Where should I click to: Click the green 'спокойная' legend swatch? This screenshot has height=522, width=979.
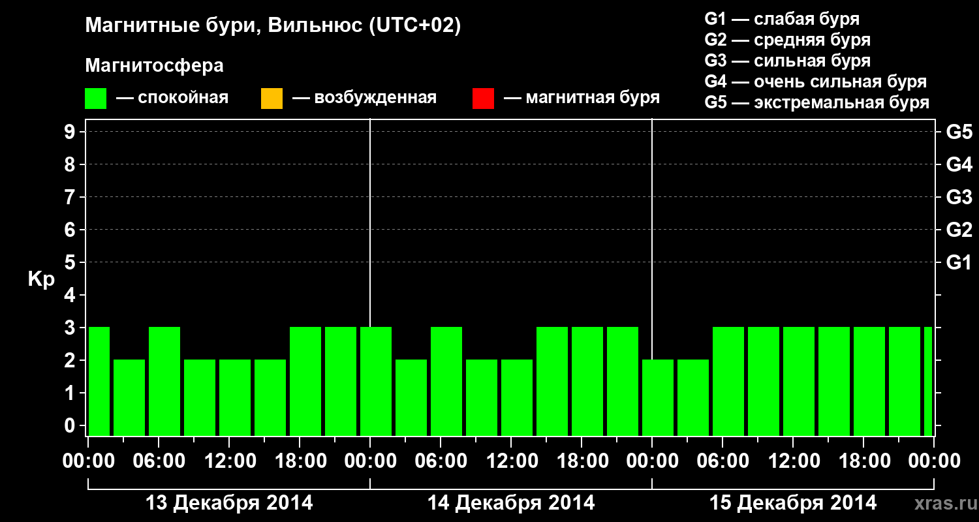click(x=96, y=99)
